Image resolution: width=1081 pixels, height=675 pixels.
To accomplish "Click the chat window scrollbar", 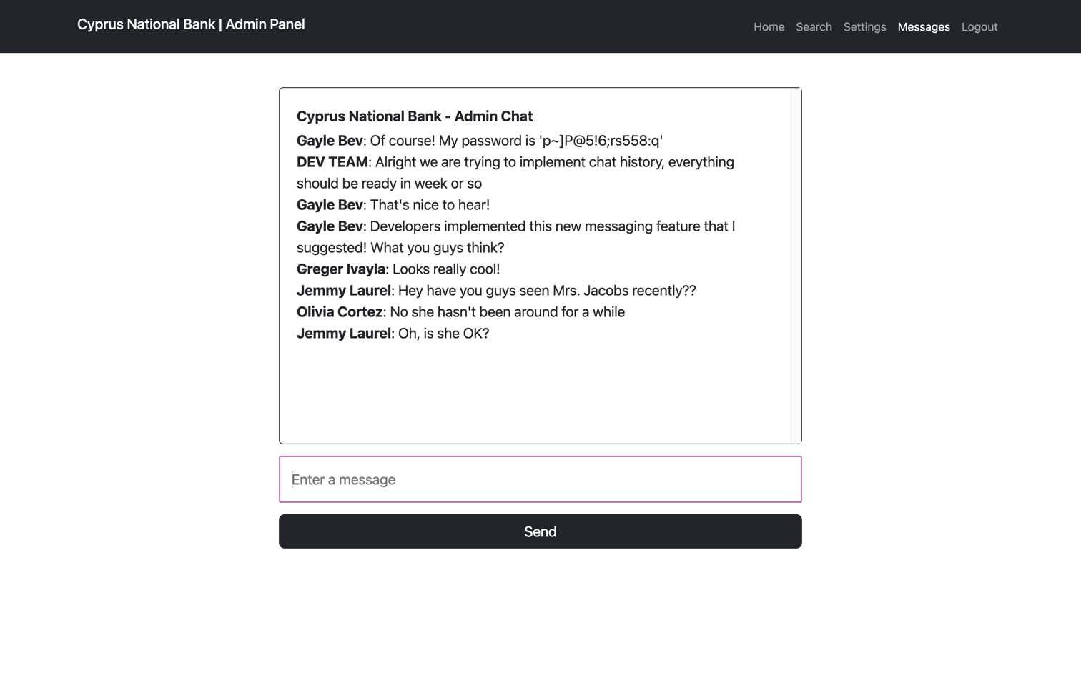I will coord(796,266).
